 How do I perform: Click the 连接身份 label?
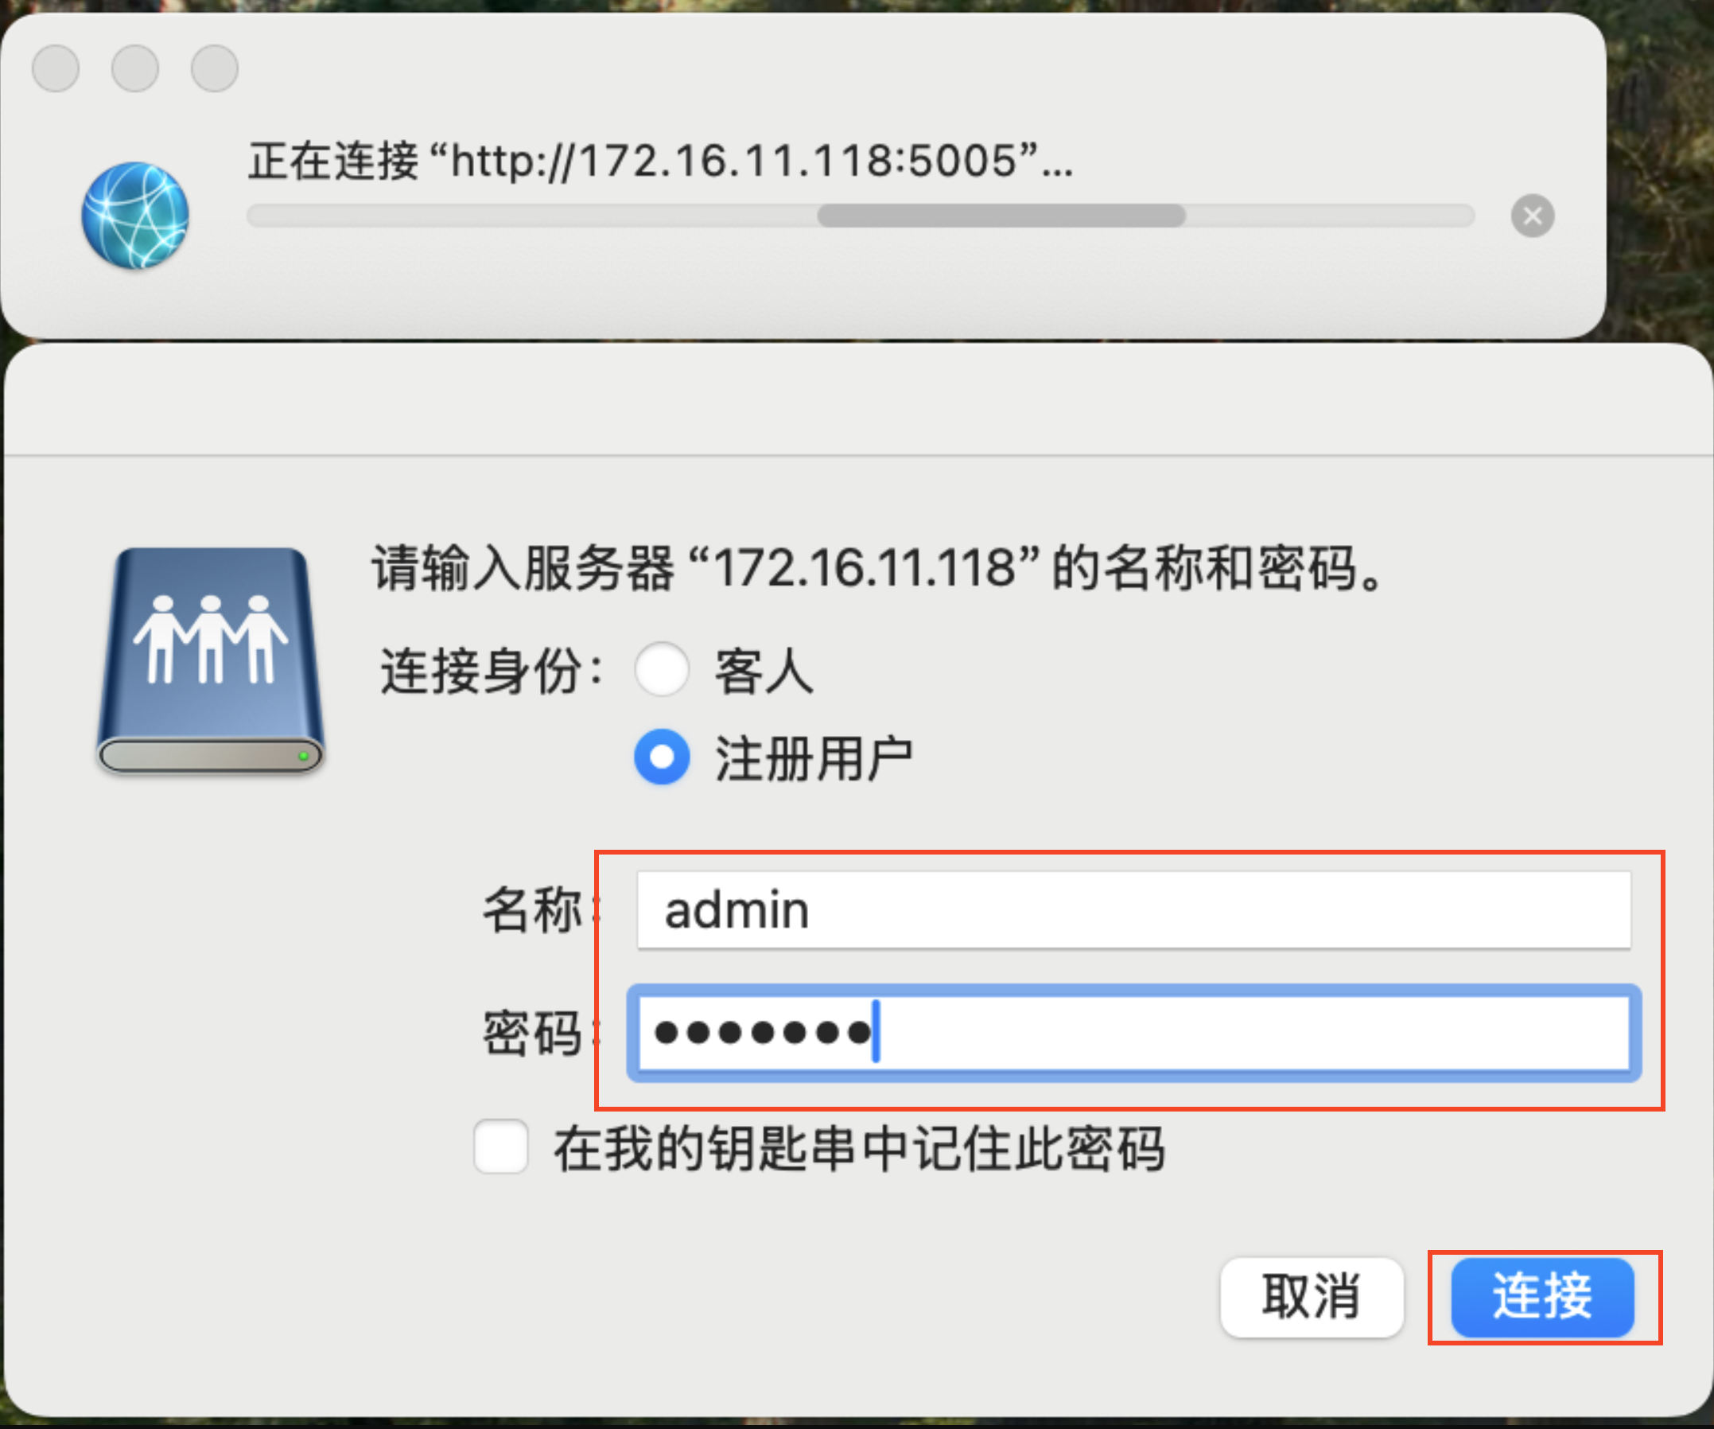pos(492,672)
